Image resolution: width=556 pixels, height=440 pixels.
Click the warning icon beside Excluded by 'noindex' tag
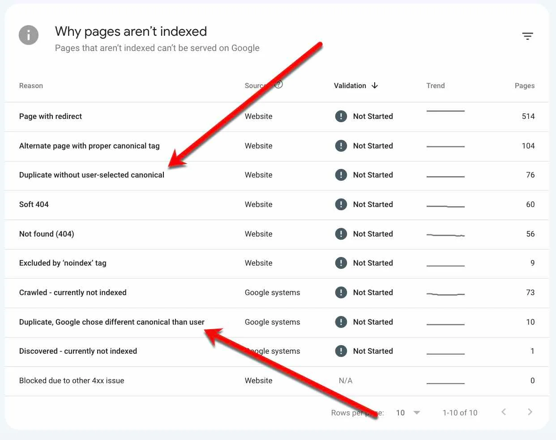pyautogui.click(x=341, y=263)
